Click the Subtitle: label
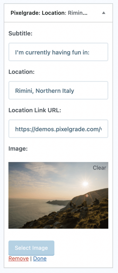 (x=21, y=33)
